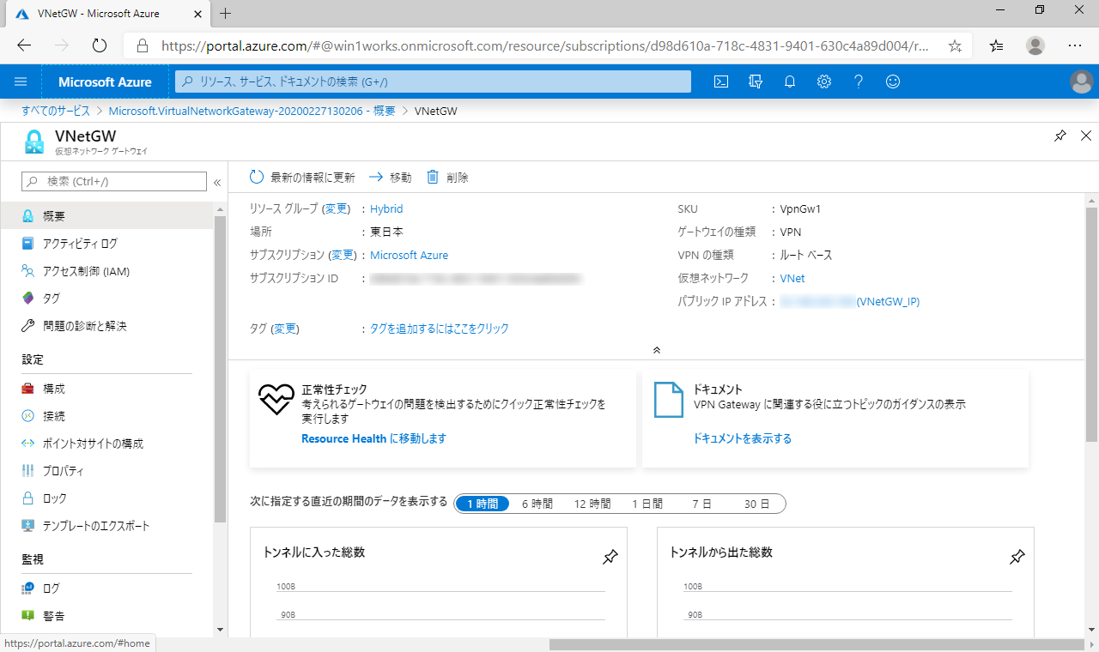Collapse the essentials section with the up chevron
Image resolution: width=1099 pixels, height=652 pixels.
pos(657,350)
